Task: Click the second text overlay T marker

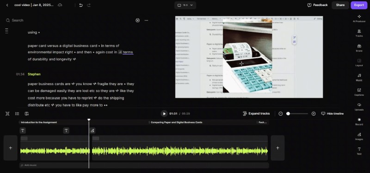Action: click(x=66, y=130)
